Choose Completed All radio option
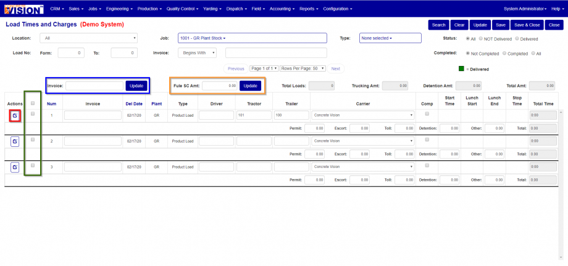 coord(533,53)
